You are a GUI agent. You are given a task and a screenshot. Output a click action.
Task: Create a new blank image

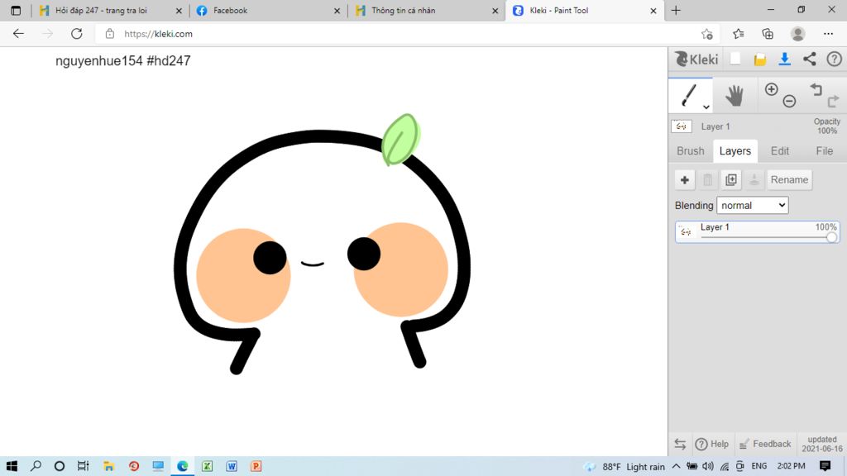(x=735, y=59)
